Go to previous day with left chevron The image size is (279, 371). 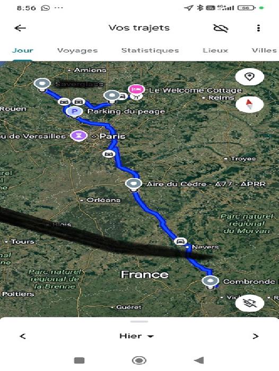pos(23,336)
